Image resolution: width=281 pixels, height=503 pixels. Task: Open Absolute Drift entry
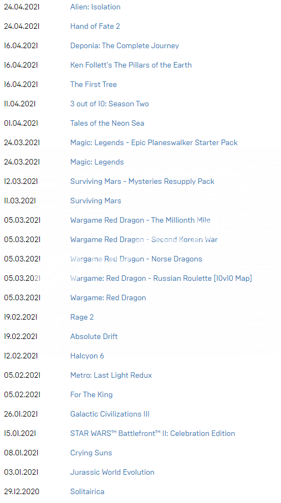[94, 336]
